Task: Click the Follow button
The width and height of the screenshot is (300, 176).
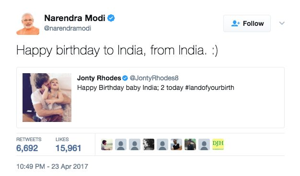Action: pos(247,23)
